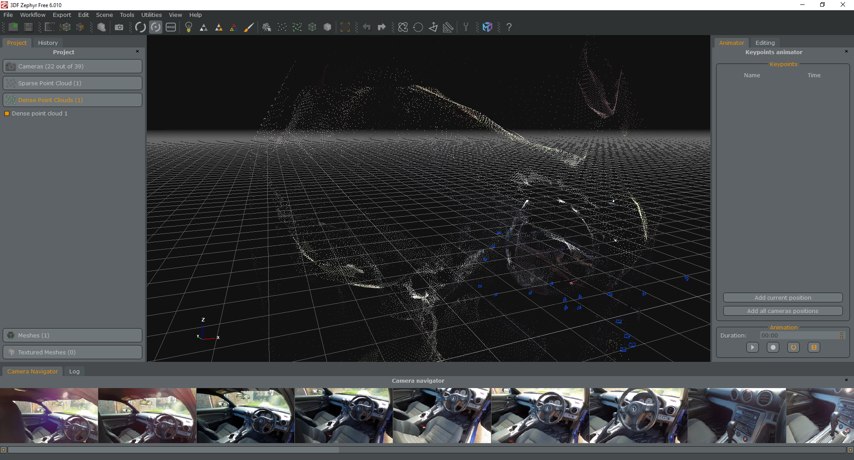854x460 pixels.
Task: Expand the Meshes (1) section
Action: [x=73, y=336]
